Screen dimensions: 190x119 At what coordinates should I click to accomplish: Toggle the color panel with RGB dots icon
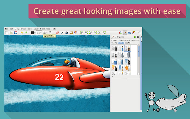click(120, 33)
